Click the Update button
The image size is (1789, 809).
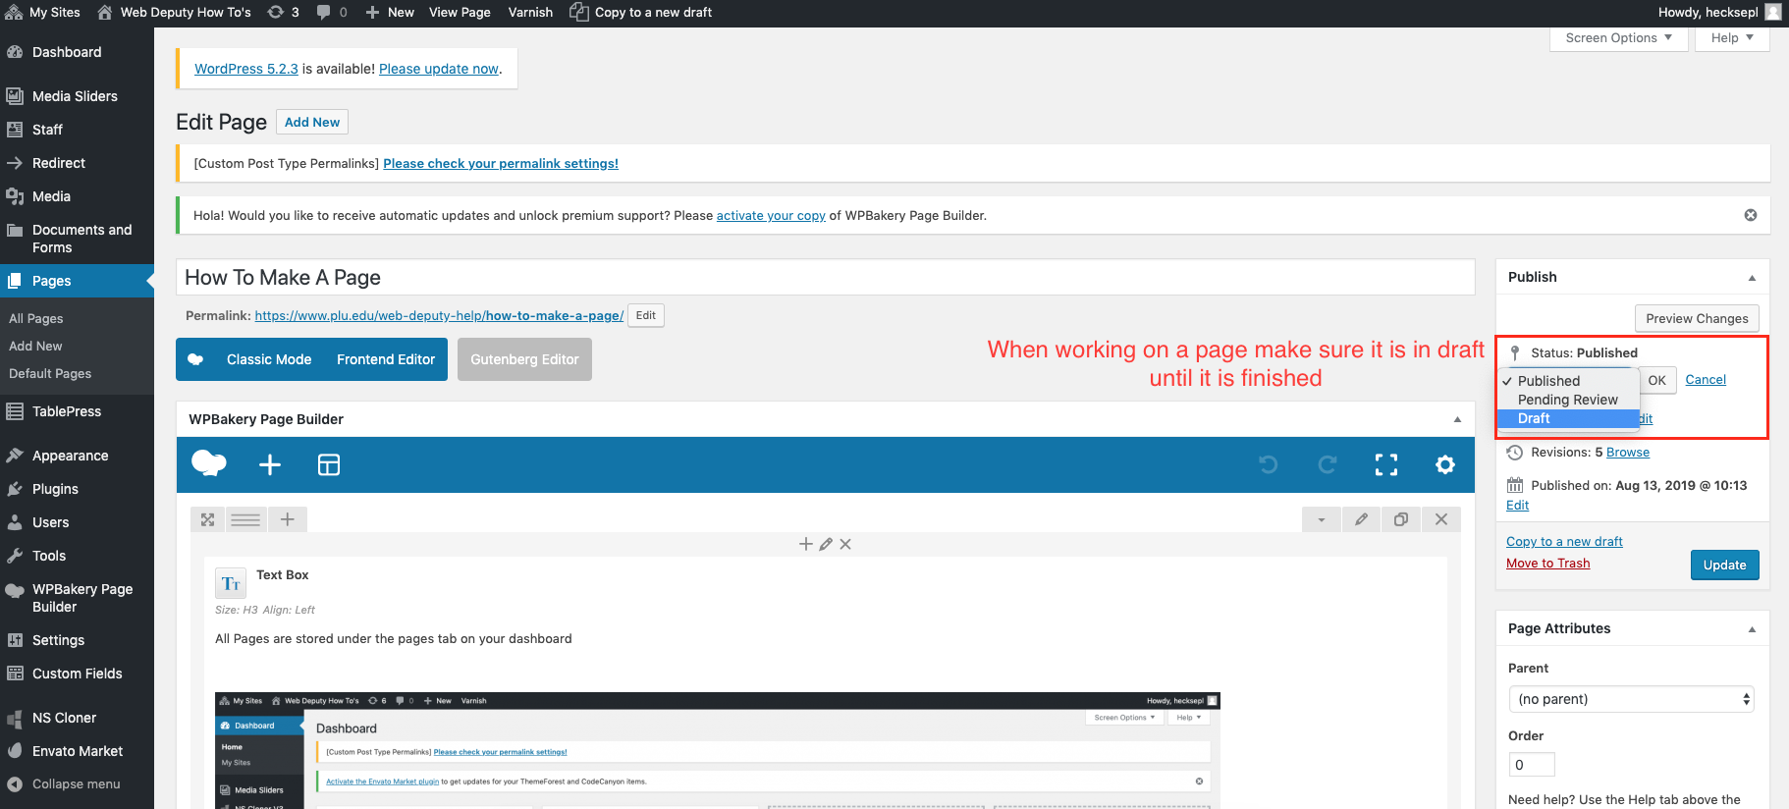click(x=1725, y=565)
